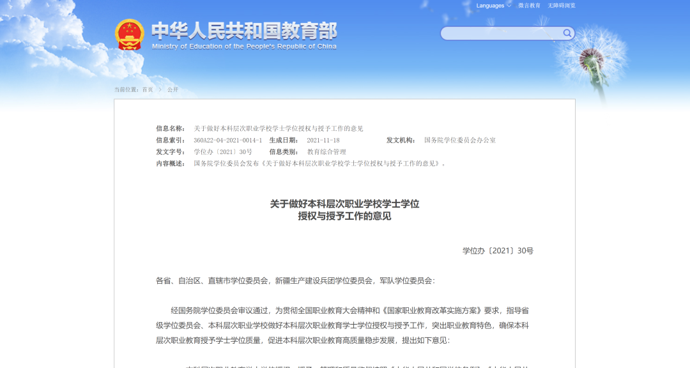Open the 无障碍浏览 accessibility link
The image size is (690, 368).
click(562, 6)
